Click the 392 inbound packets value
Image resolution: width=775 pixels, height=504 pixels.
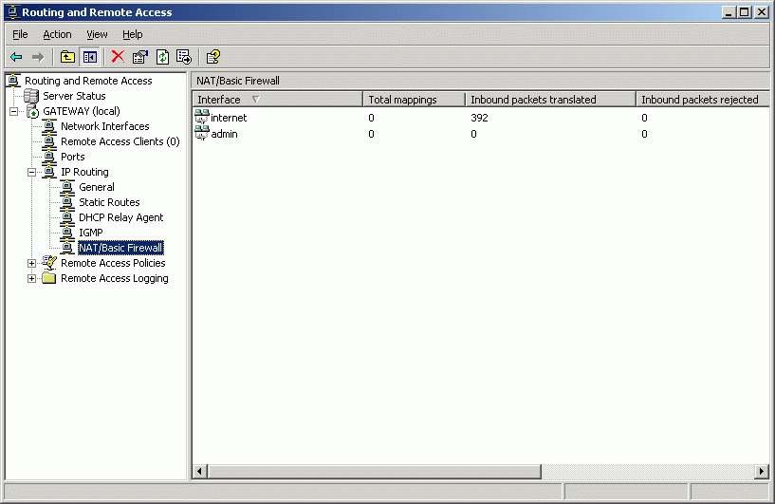tap(479, 118)
